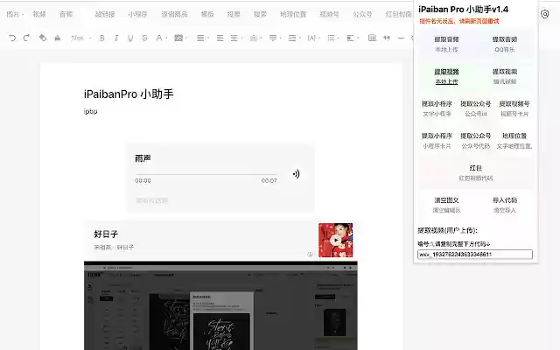Click 提取音频 本地上传 button
The height and width of the screenshot is (350, 560).
click(446, 45)
